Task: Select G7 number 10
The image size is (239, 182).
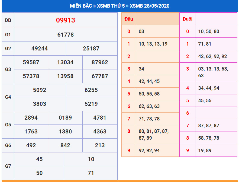Action: [x=91, y=159]
